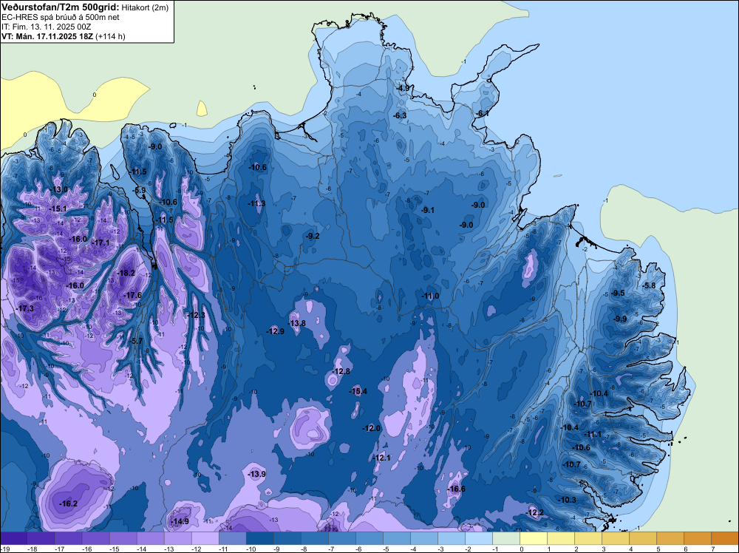Select the -12.1 temperature value

[382, 458]
